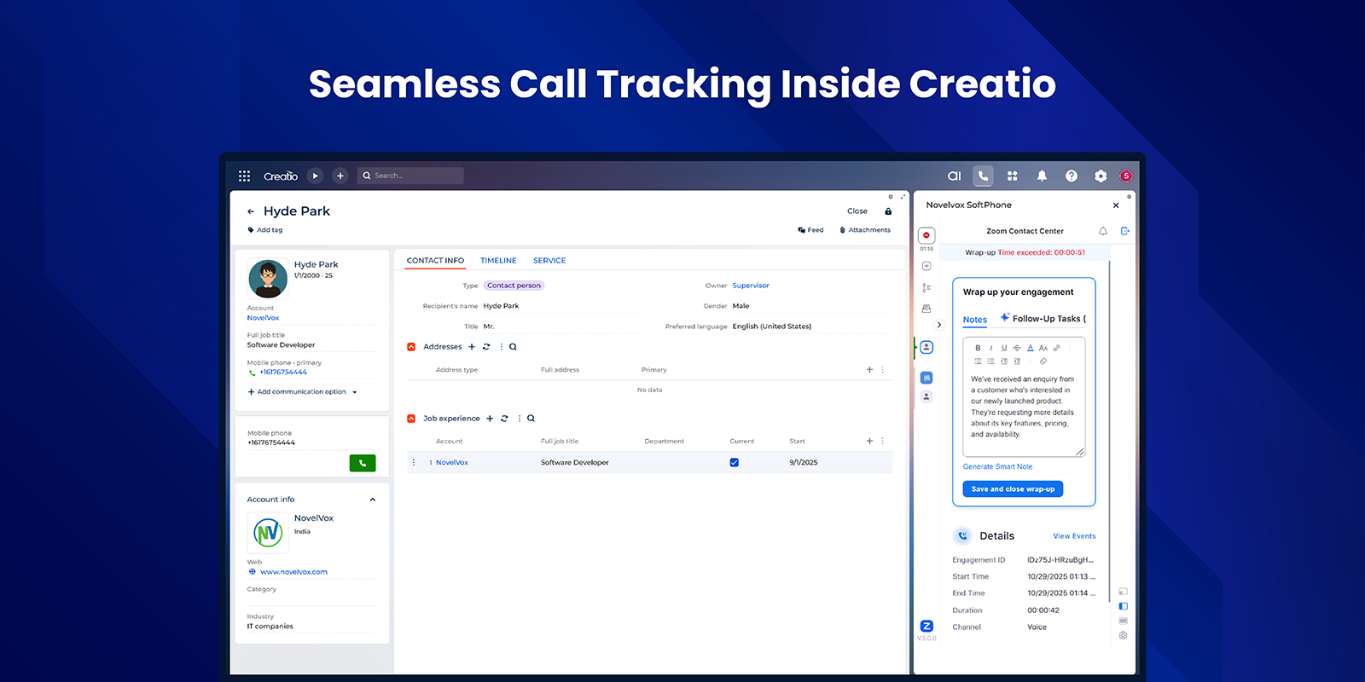Click the Generate Smart Note link
This screenshot has width=1365, height=682.
pyautogui.click(x=997, y=467)
